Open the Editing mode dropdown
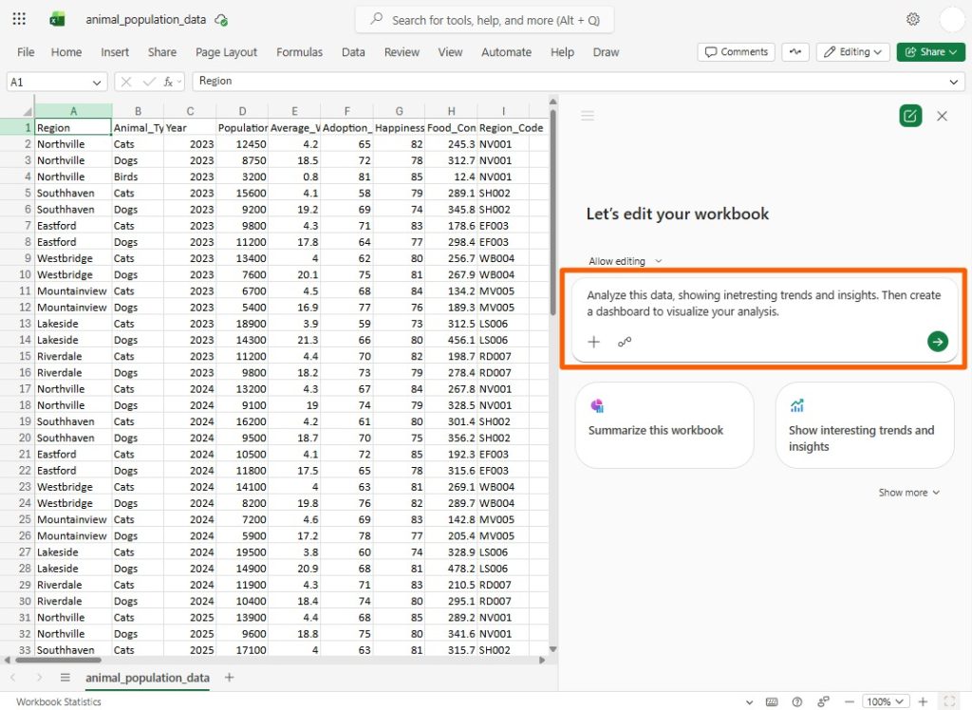972x710 pixels. coord(853,52)
